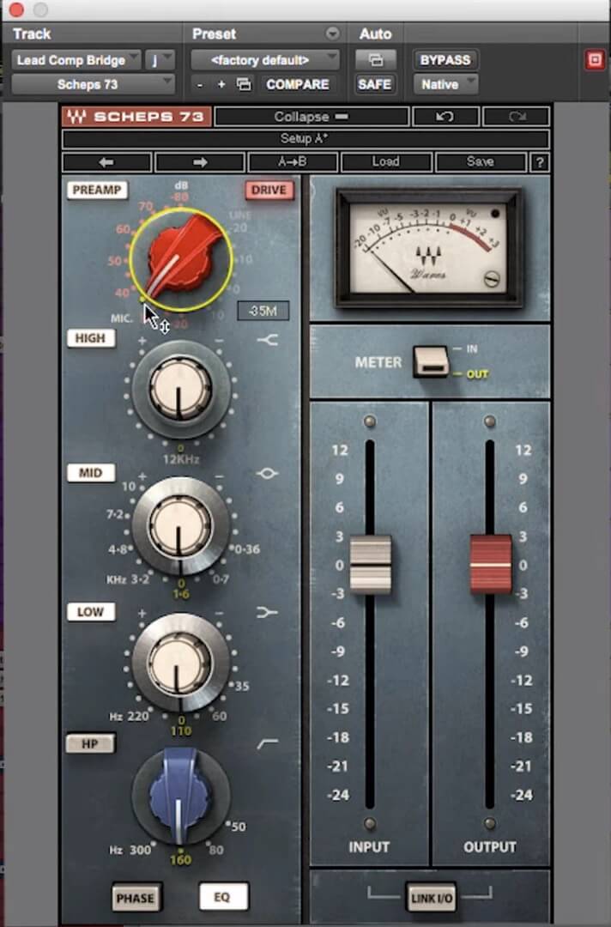Copy setup with the A→B button

tap(293, 162)
